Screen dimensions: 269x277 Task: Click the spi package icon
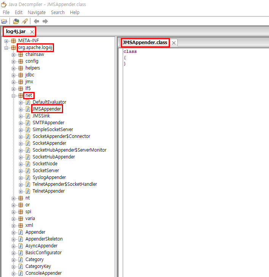pyautogui.click(x=21, y=212)
